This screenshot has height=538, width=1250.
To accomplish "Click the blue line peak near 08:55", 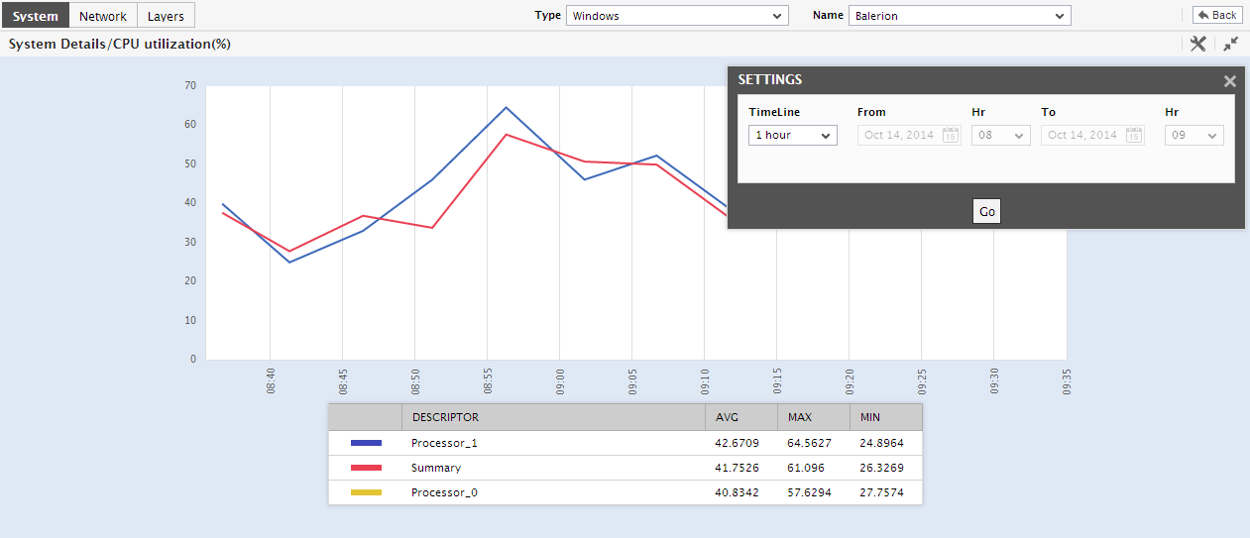I will coord(506,107).
